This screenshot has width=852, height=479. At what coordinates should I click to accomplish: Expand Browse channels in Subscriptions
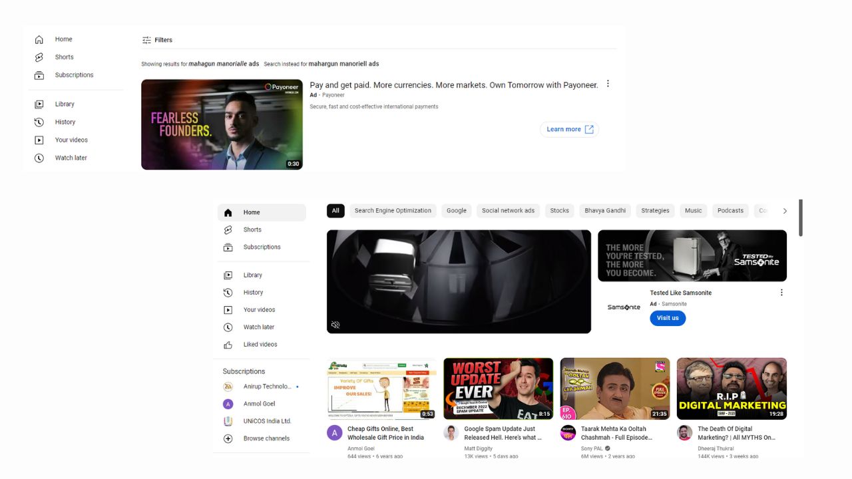(x=267, y=438)
